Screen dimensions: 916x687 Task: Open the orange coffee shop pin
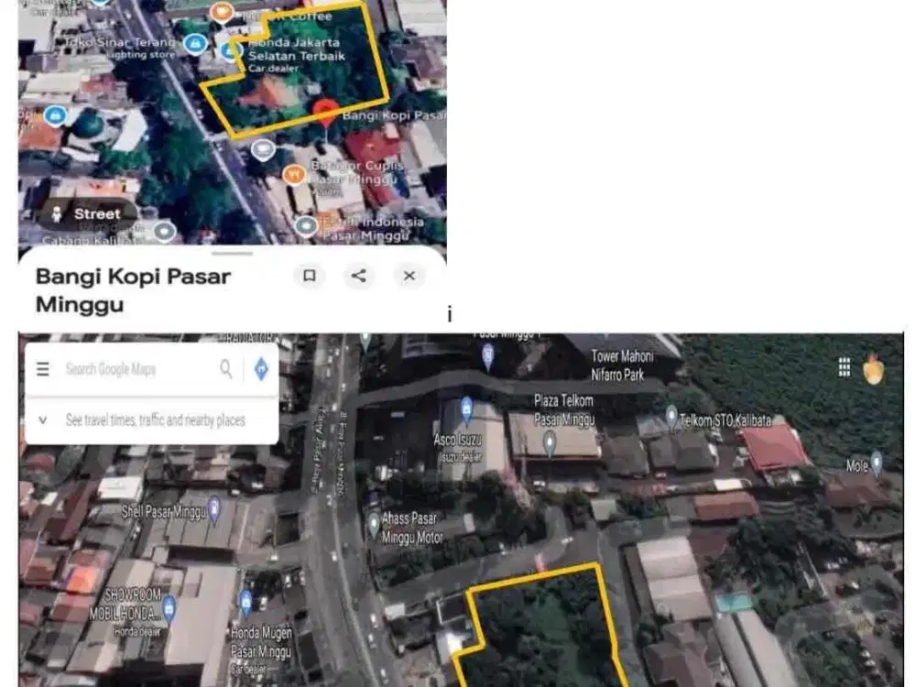222,12
